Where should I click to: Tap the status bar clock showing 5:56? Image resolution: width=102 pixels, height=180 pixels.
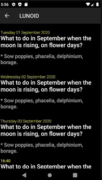coord(5,4)
